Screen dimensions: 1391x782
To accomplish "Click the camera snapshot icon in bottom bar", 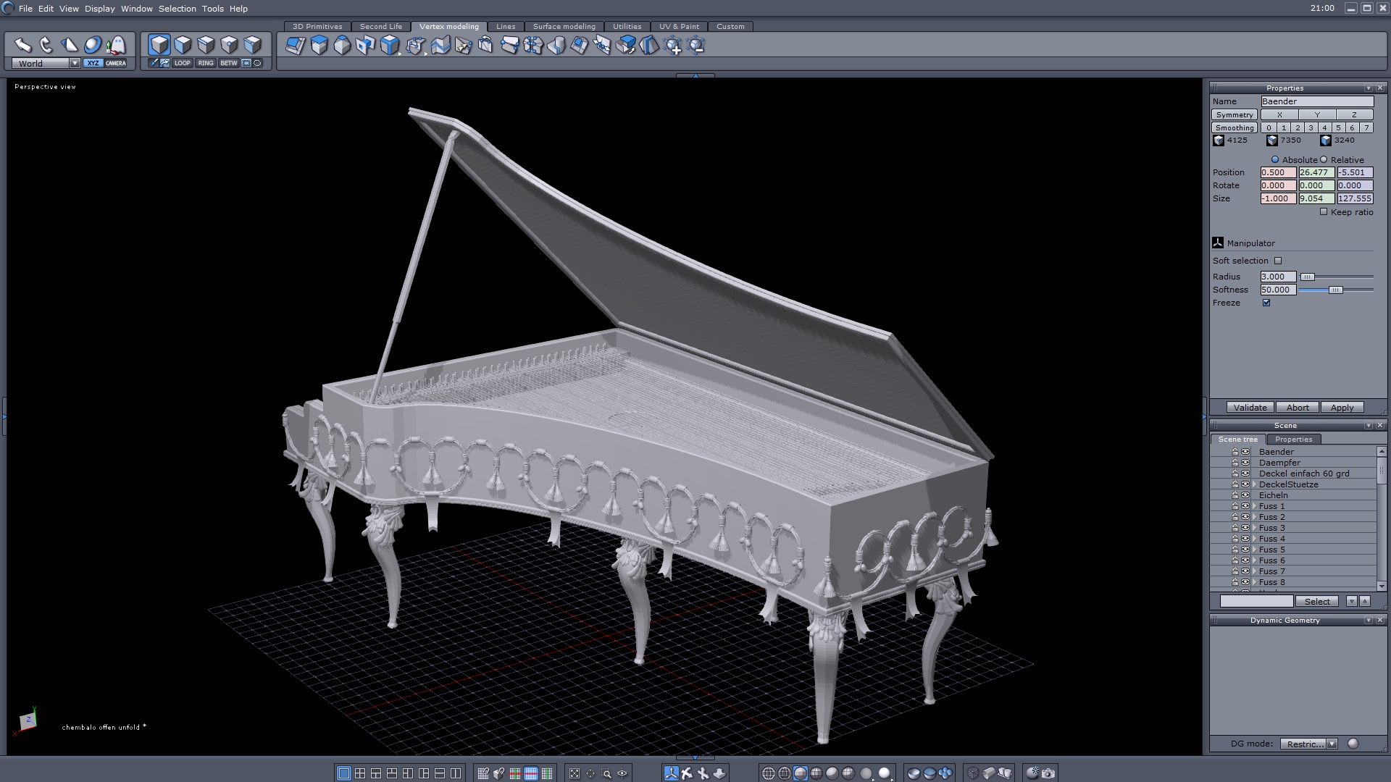I will tap(1048, 773).
